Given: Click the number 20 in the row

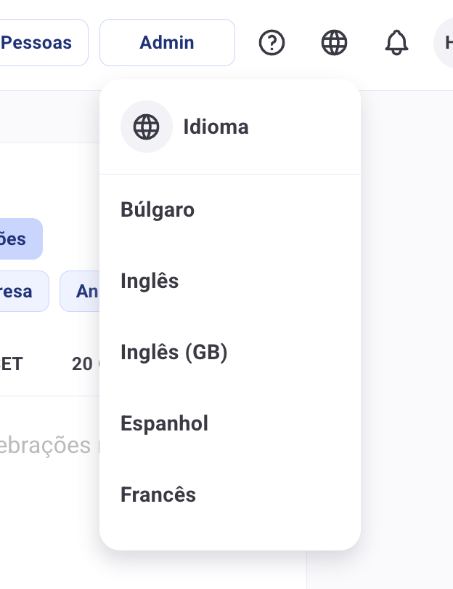Looking at the screenshot, I should tap(82, 364).
